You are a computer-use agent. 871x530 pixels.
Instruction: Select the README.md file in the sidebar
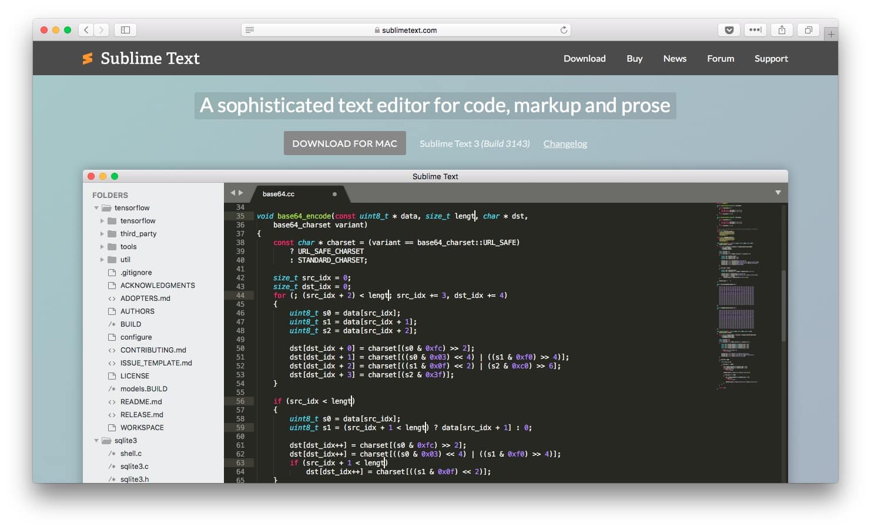coord(141,401)
